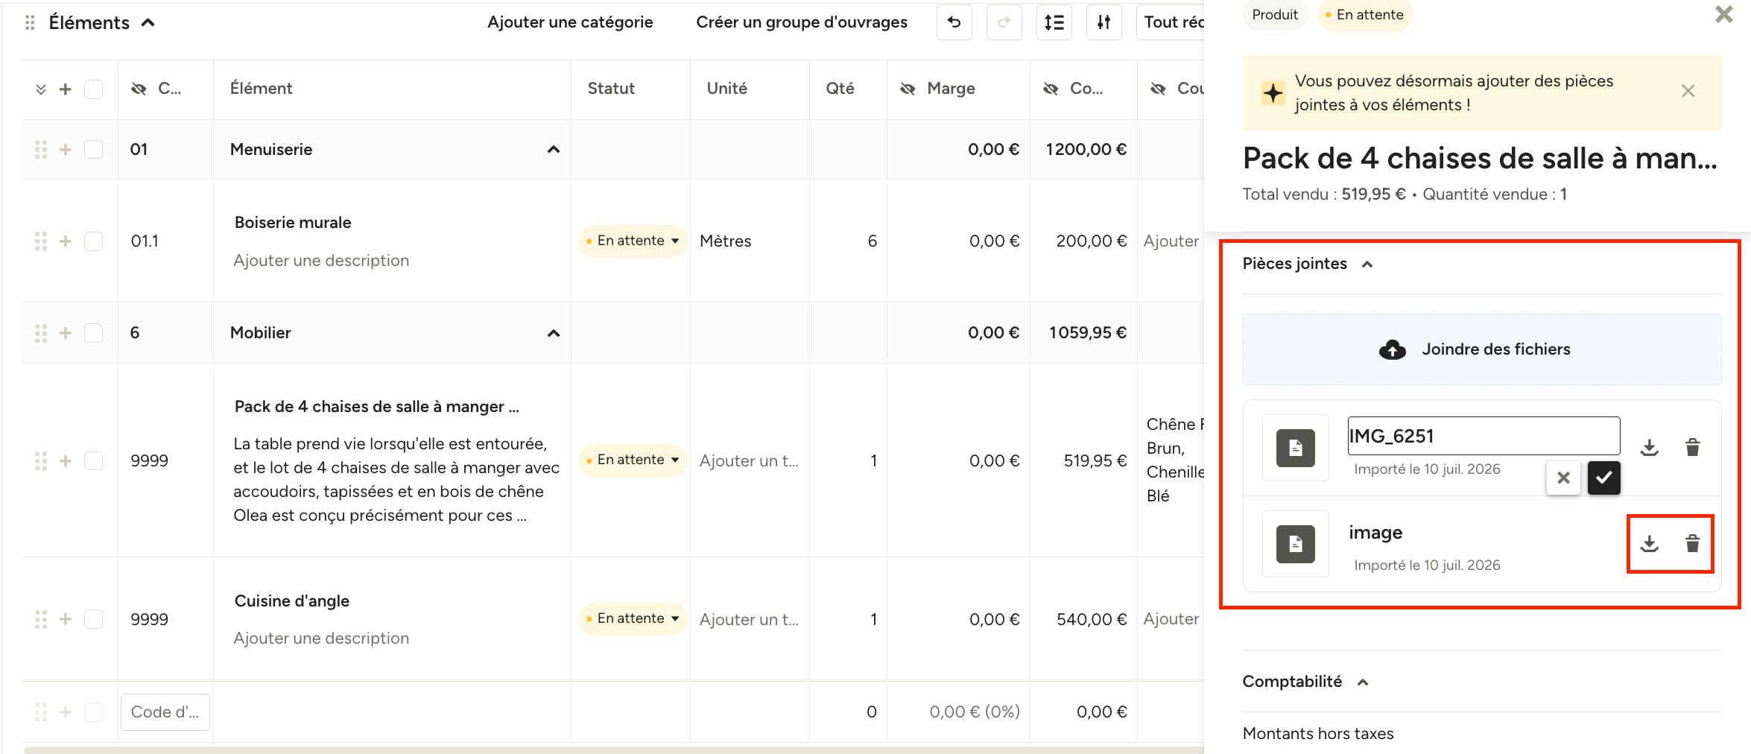
Task: Collapse the Pièces jointes section
Action: click(1367, 264)
